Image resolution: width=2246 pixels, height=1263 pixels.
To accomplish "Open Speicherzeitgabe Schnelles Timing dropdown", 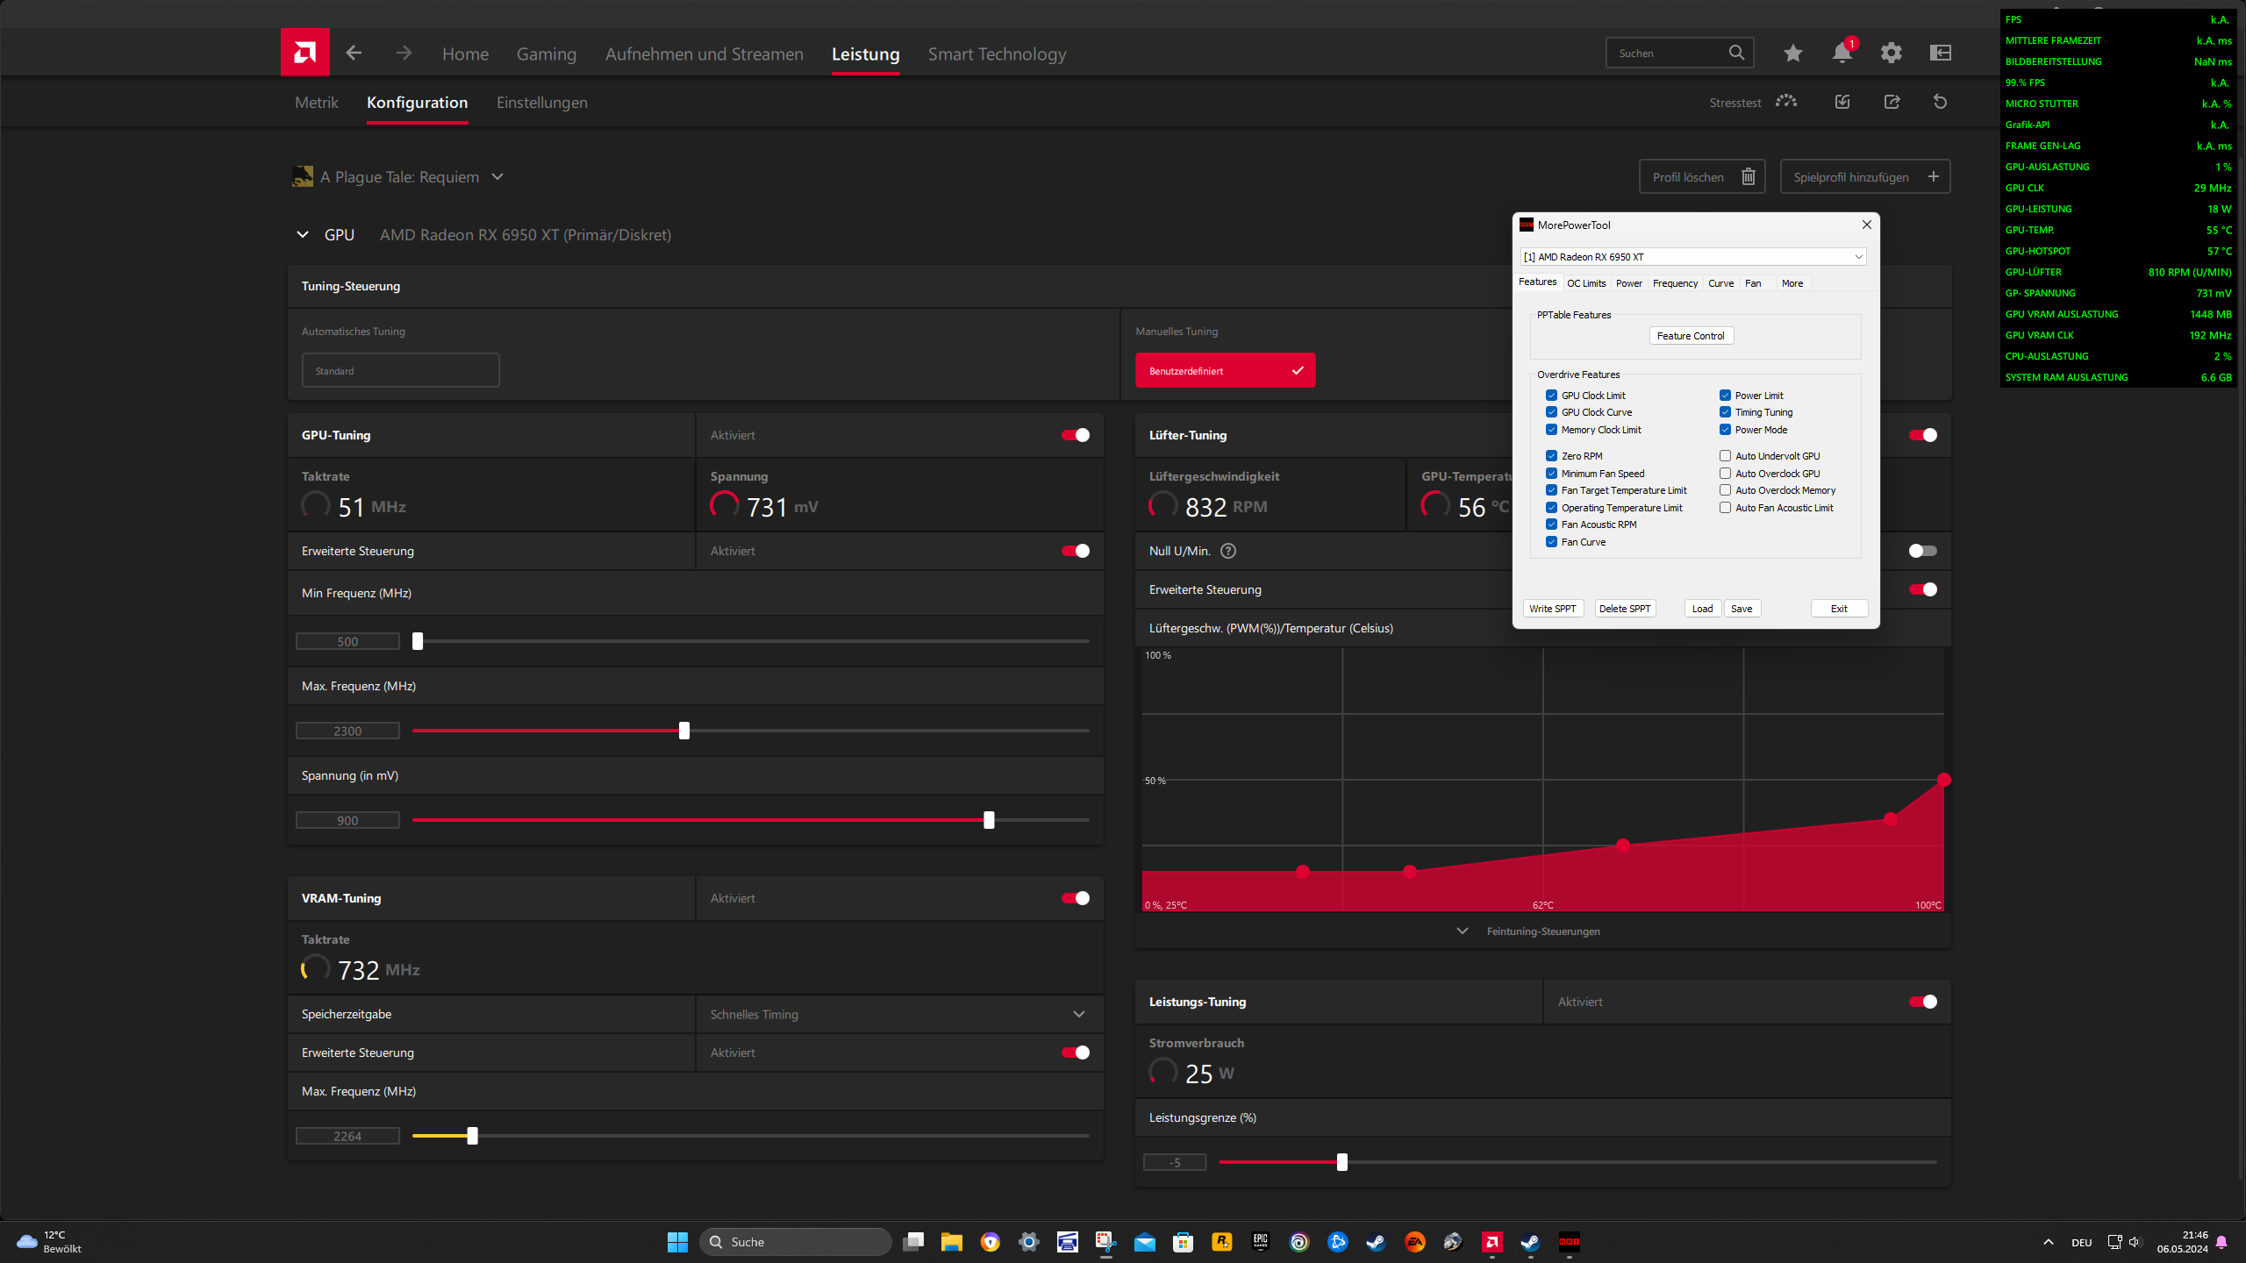I will click(1078, 1014).
